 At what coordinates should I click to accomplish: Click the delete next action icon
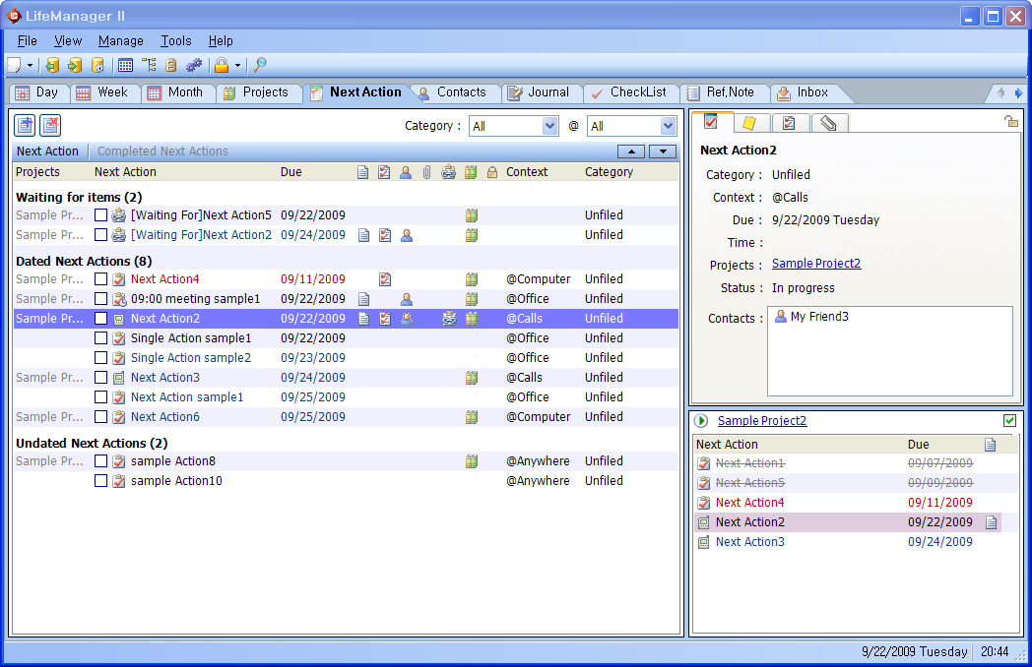coord(50,125)
